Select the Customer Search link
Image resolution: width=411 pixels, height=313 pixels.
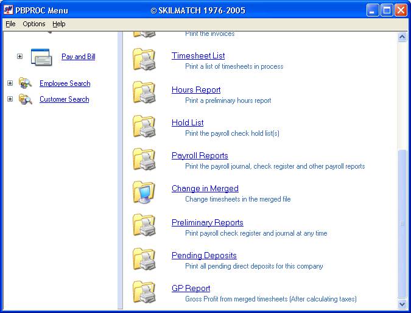pyautogui.click(x=64, y=99)
